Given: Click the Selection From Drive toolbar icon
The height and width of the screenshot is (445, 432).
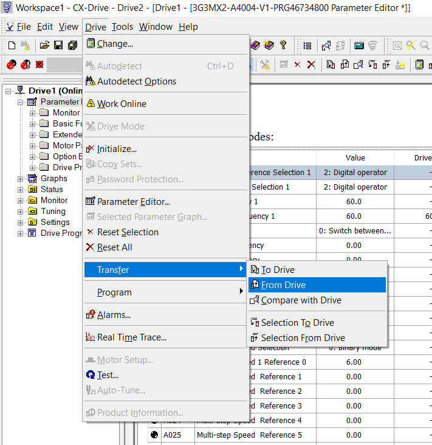Looking at the screenshot, I should pos(386,64).
